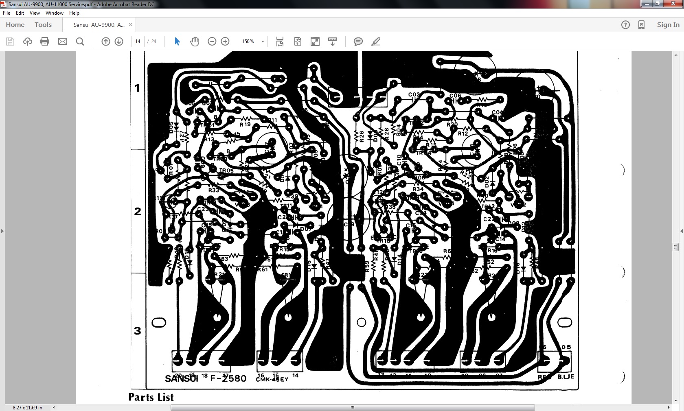Open the read mode download-arrow icon
The width and height of the screenshot is (684, 411).
[x=333, y=42]
